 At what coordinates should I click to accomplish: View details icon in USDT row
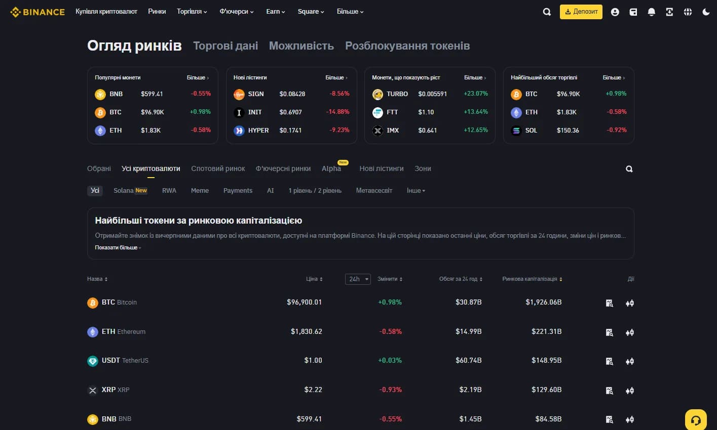point(610,361)
